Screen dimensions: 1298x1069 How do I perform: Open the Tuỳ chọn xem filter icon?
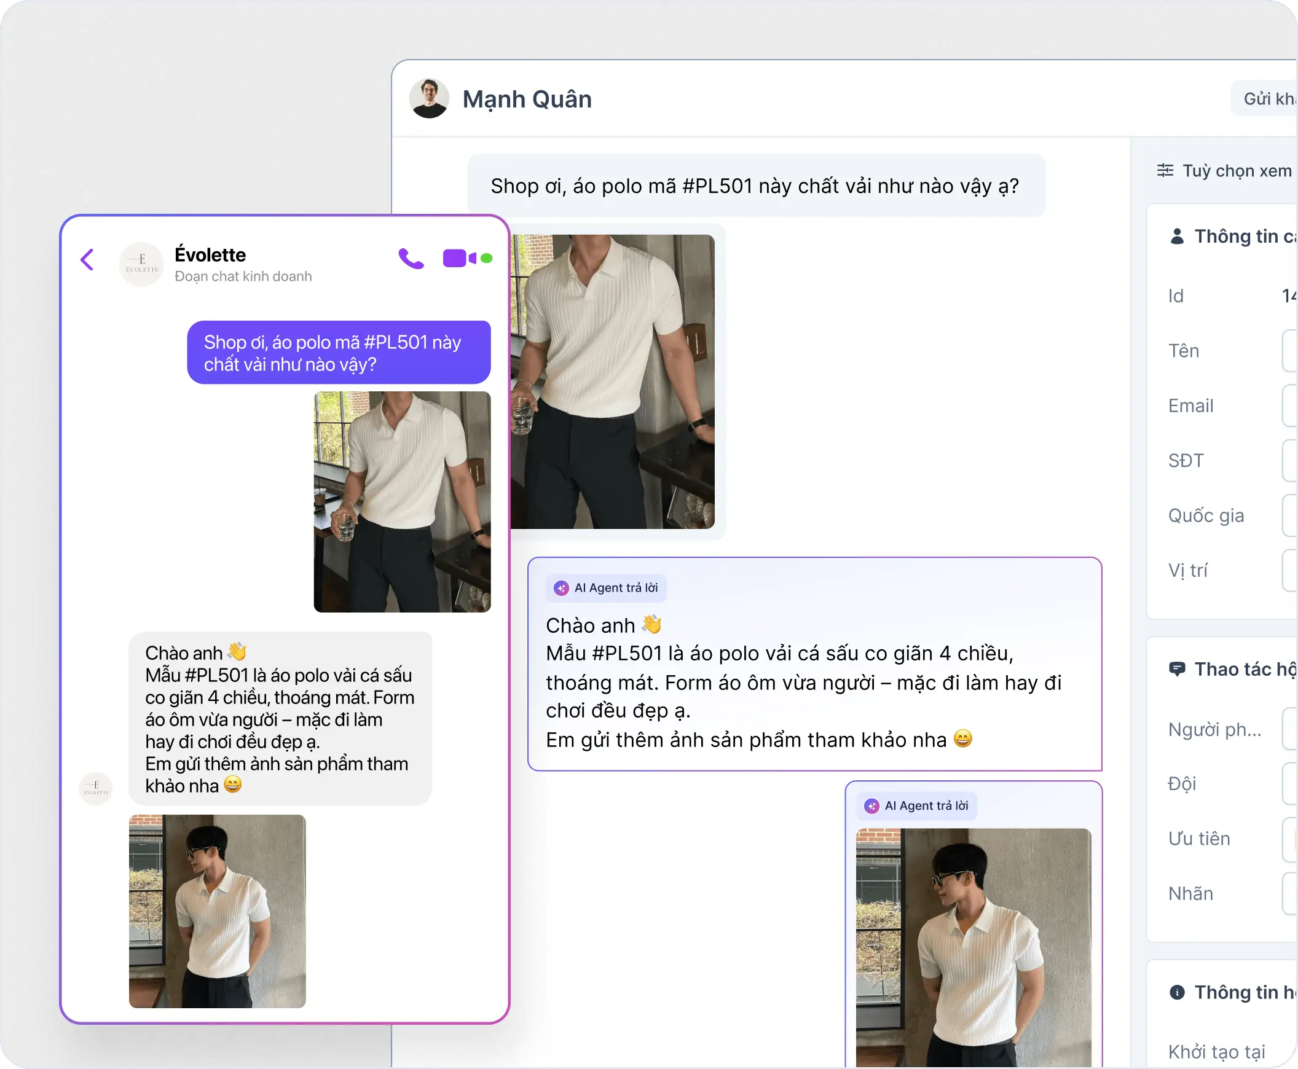1164,171
